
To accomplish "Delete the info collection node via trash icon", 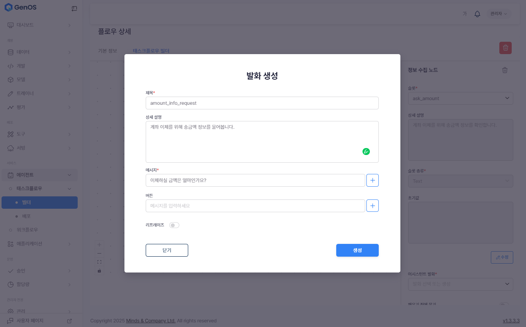I will click(505, 70).
